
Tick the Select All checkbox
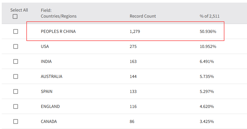click(15, 16)
